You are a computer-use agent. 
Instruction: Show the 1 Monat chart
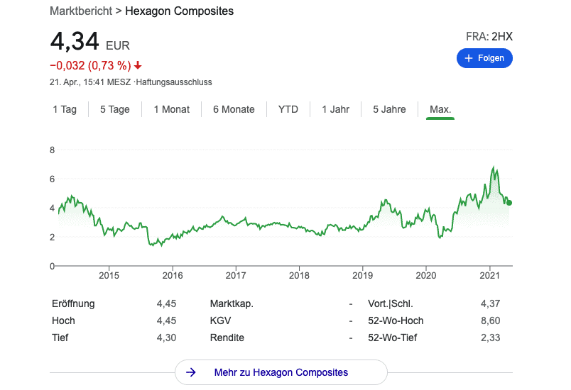point(171,109)
